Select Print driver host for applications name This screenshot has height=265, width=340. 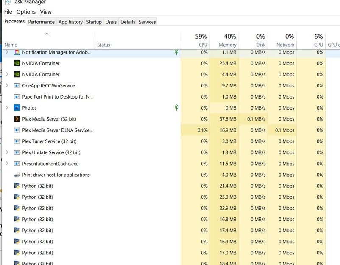(x=56, y=175)
